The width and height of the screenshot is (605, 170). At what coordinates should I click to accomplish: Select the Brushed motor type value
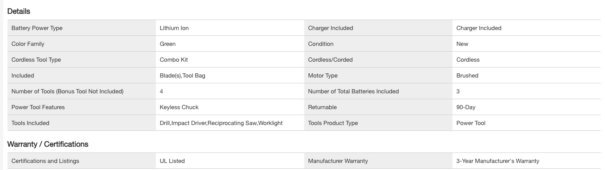[467, 75]
